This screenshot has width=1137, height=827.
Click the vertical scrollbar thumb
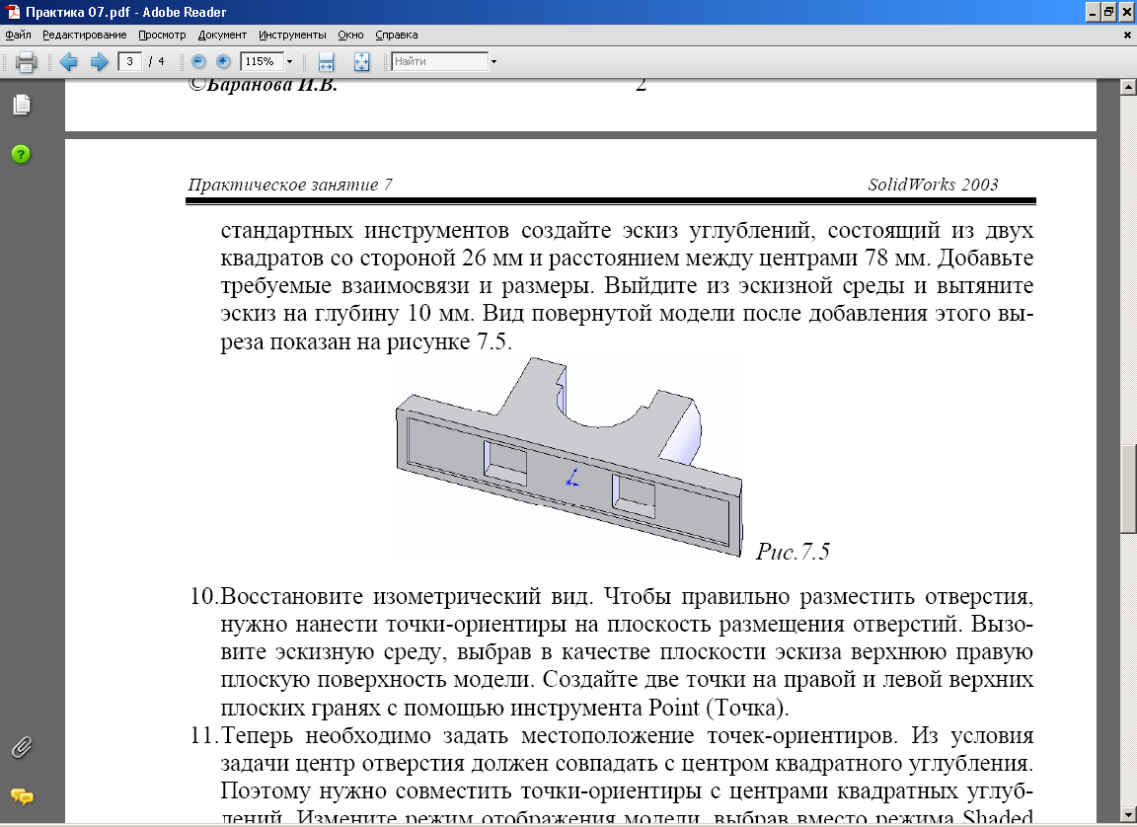(1127, 489)
